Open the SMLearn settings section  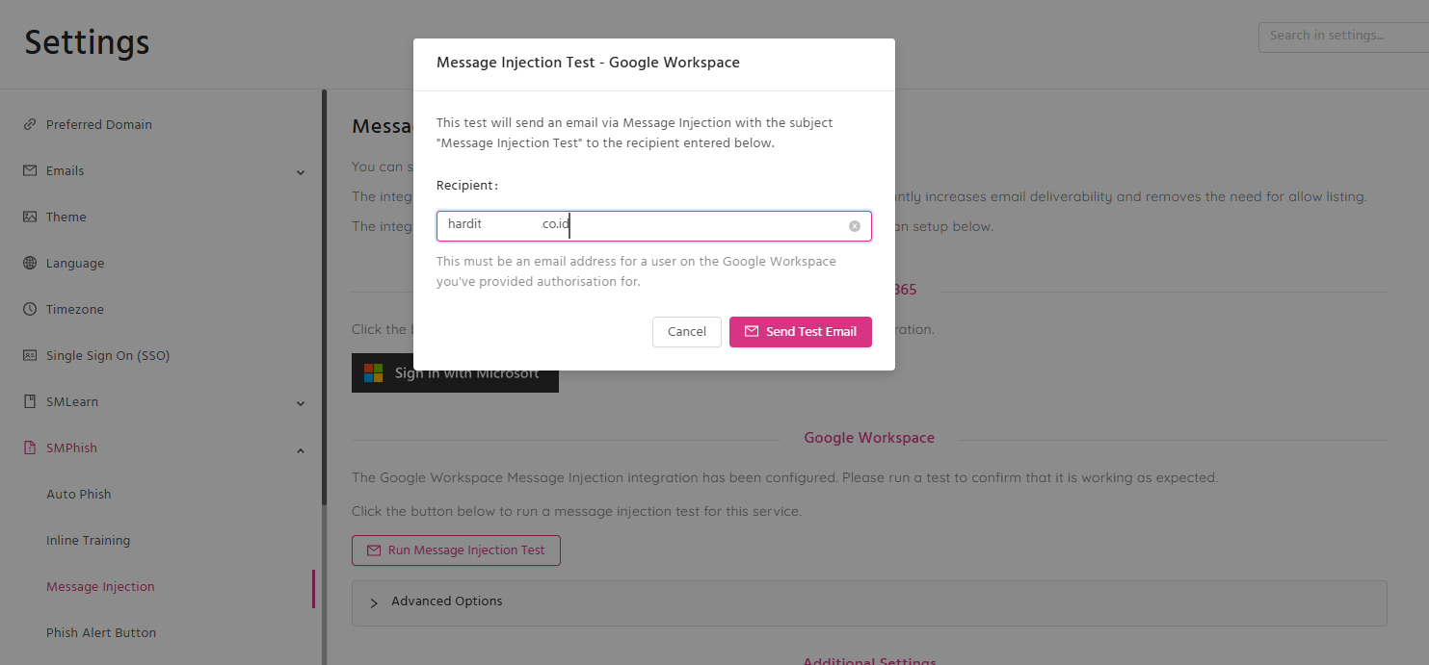(x=72, y=401)
